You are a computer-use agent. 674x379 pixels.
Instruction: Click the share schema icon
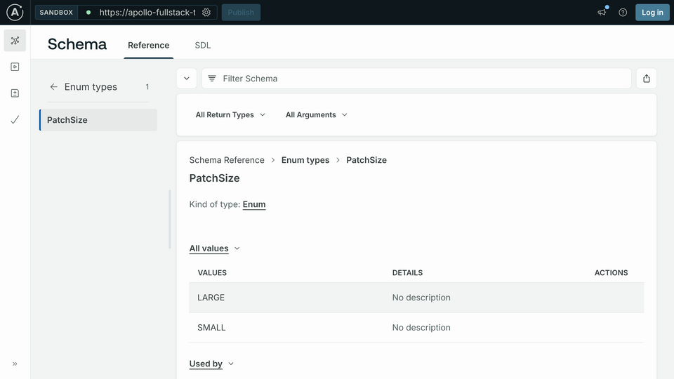[x=647, y=79]
